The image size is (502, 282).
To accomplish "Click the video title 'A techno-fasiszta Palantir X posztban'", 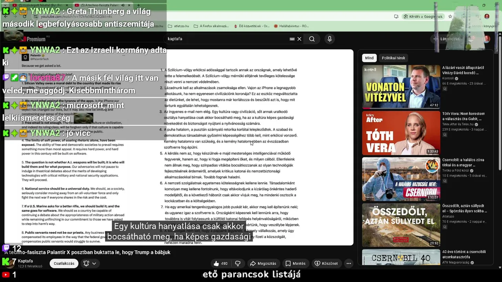I will (87, 253).
